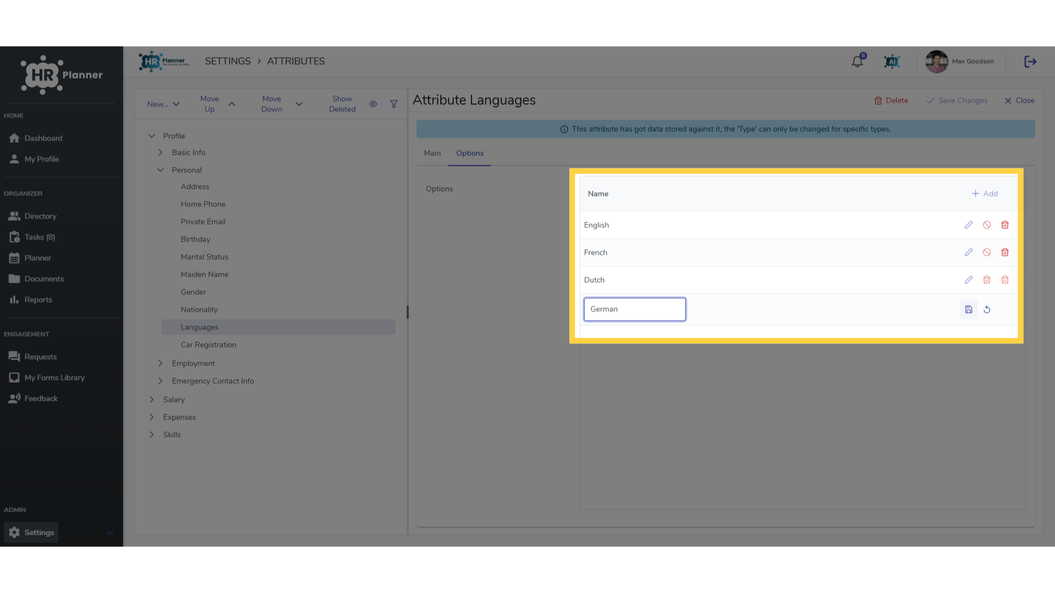Image resolution: width=1055 pixels, height=593 pixels.
Task: Close the attribute panel
Action: click(1019, 100)
